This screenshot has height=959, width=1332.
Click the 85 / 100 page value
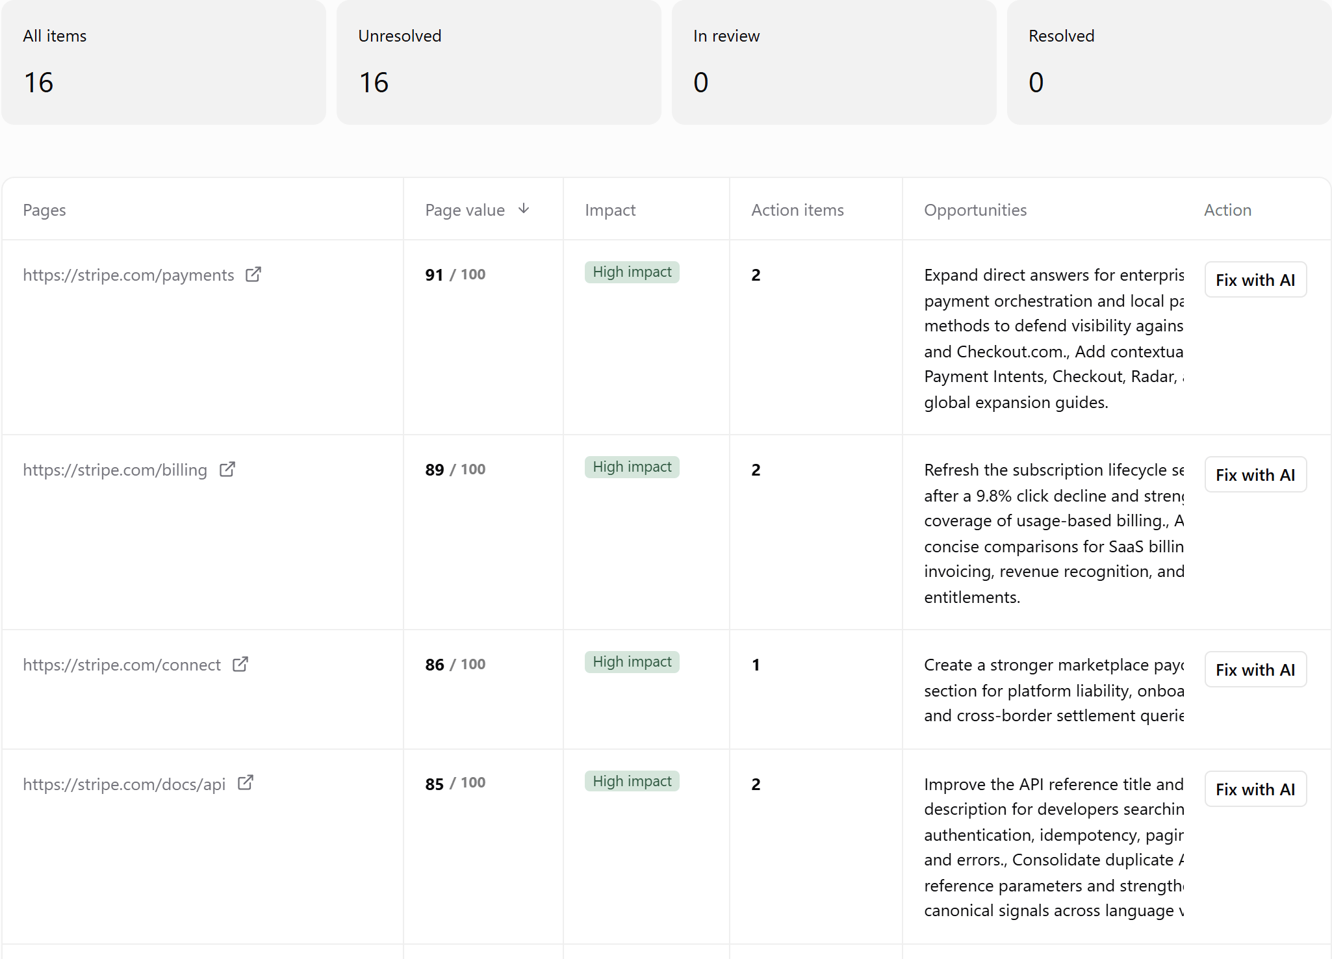click(x=455, y=783)
